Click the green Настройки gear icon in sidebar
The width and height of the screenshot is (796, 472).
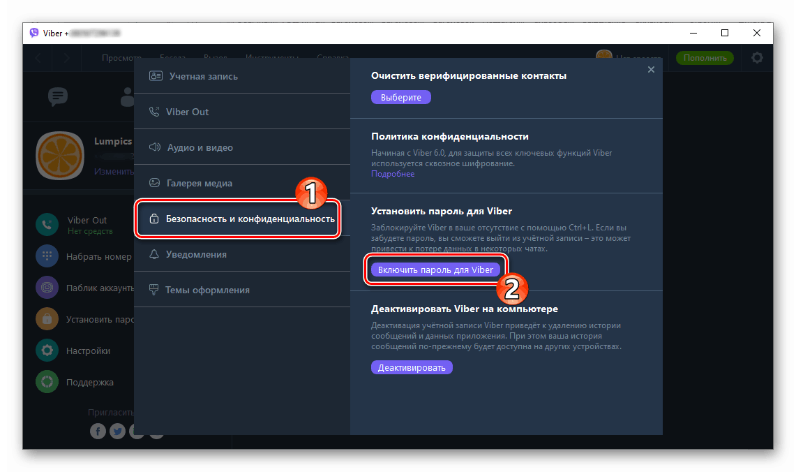[47, 351]
